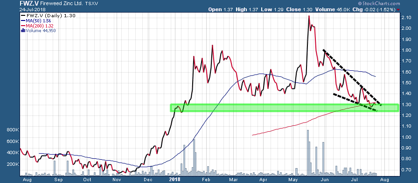Click the Open 1.37 value
The width and height of the screenshot is (418, 183).
[221, 10]
